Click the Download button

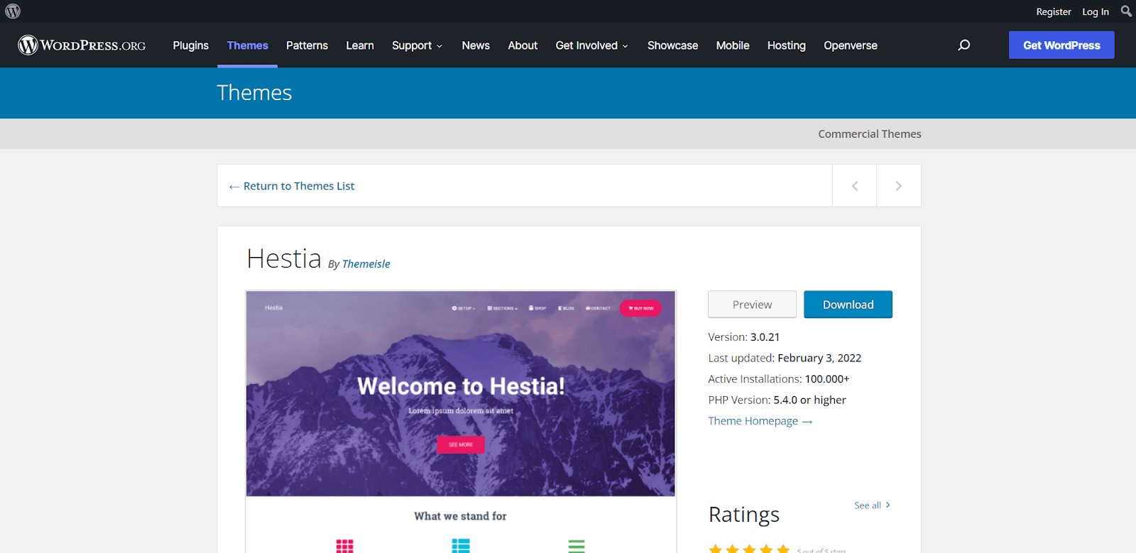pyautogui.click(x=848, y=305)
